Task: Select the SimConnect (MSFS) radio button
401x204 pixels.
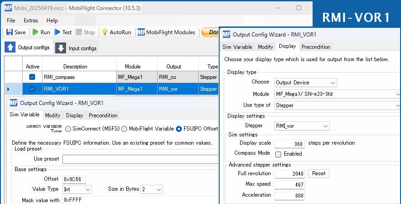Action: tap(68, 129)
